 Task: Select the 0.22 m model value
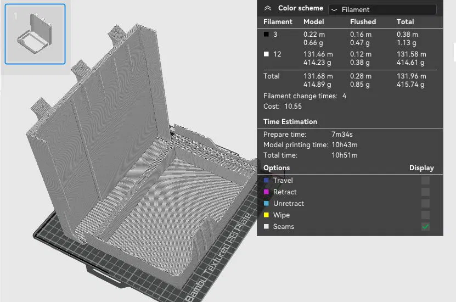[314, 35]
